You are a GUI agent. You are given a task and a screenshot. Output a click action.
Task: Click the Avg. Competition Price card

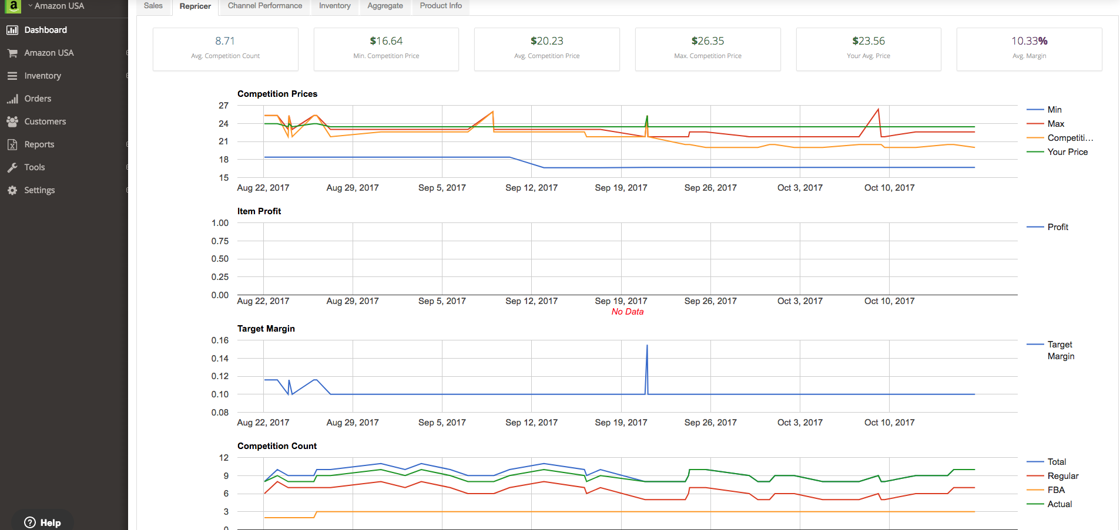point(547,49)
